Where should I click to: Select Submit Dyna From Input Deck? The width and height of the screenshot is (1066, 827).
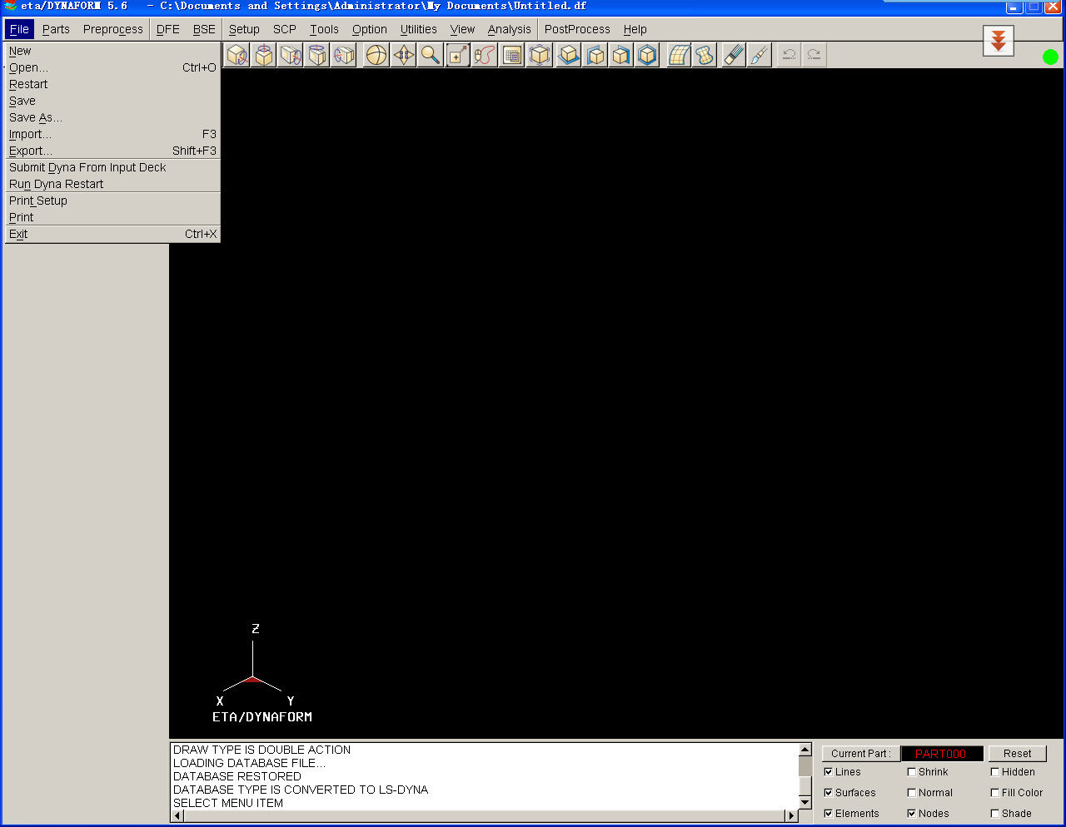pos(112,167)
